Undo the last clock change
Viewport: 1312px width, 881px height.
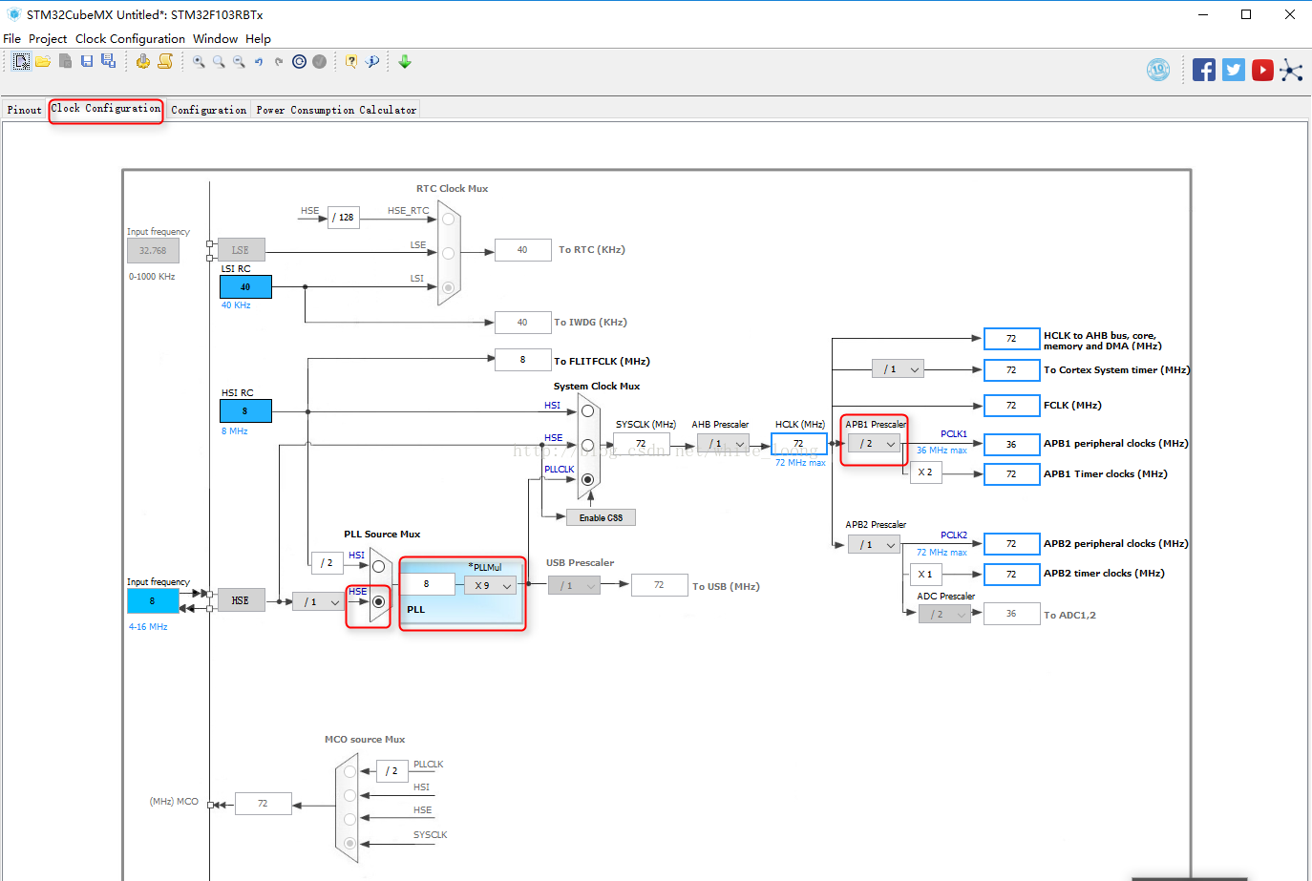[x=259, y=62]
